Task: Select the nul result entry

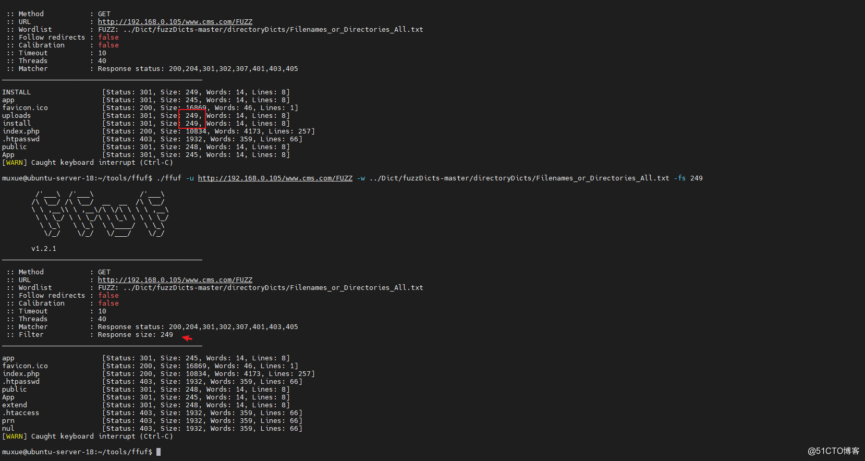Action: click(x=152, y=429)
